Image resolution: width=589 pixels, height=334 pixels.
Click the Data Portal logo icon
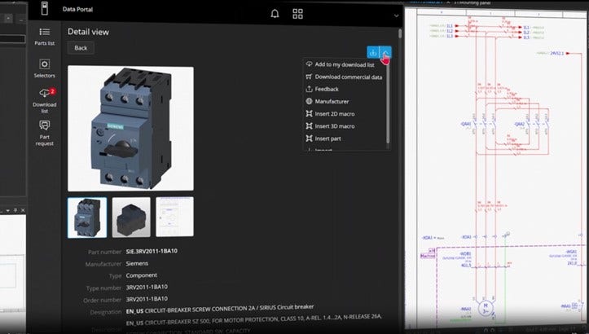point(45,8)
